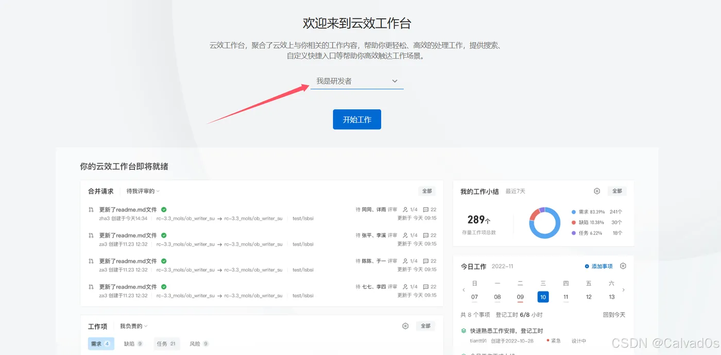
Task: Click reviewer person icon in 张平、李溪 row
Action: click(x=405, y=235)
